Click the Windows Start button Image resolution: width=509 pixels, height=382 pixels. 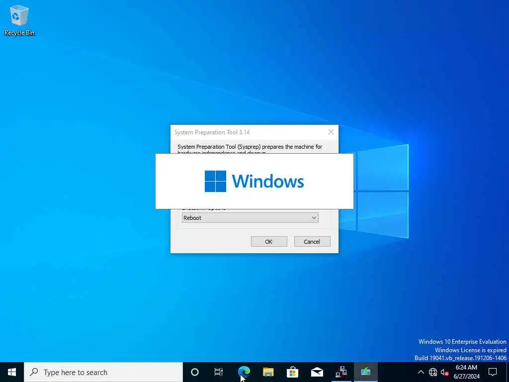click(x=12, y=372)
